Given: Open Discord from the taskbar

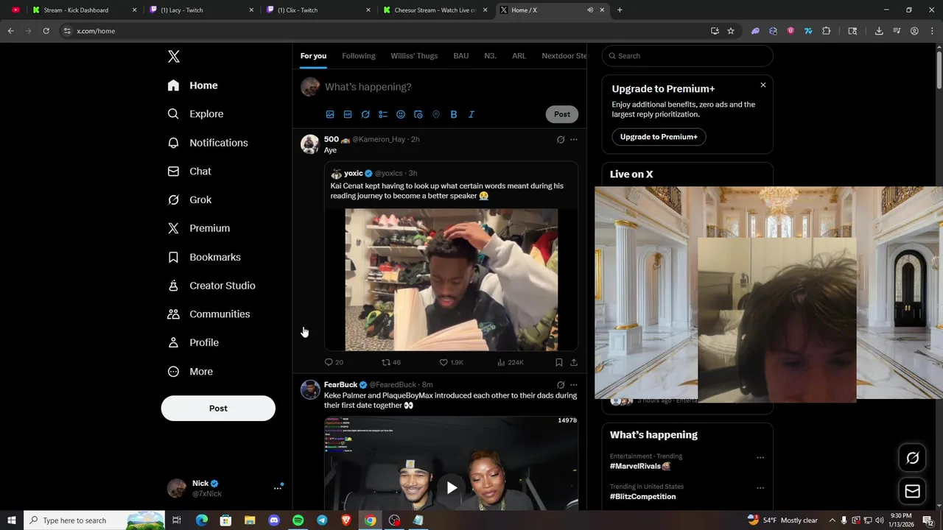Looking at the screenshot, I should click(274, 520).
